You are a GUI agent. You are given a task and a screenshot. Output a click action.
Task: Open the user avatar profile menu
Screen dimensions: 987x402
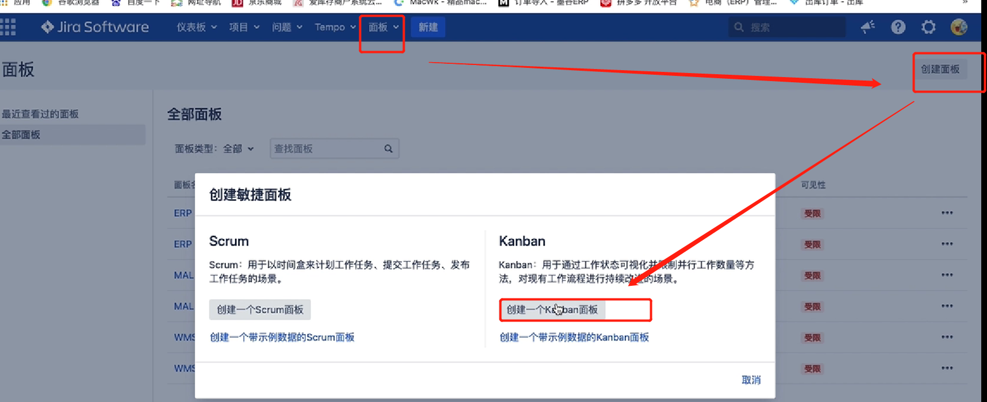point(959,27)
